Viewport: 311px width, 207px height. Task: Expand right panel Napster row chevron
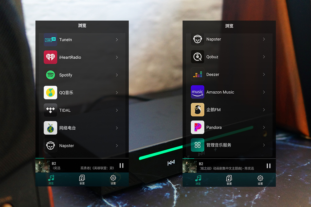tap(264, 39)
